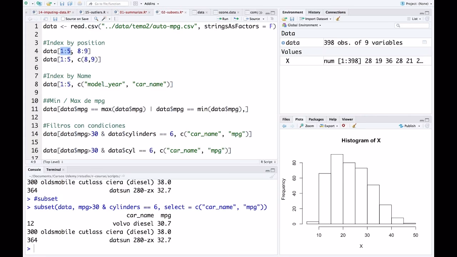This screenshot has width=457, height=257.
Task: Open the code tools magic wand
Action: click(104, 19)
